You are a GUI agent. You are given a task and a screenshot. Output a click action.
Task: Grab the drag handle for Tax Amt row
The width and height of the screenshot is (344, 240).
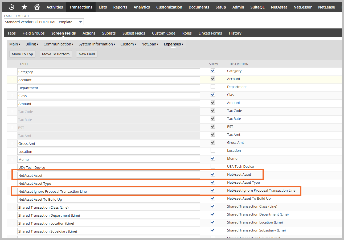tap(11, 136)
